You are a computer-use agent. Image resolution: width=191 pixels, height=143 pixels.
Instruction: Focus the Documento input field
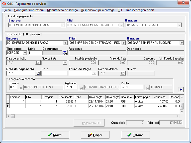(52, 53)
